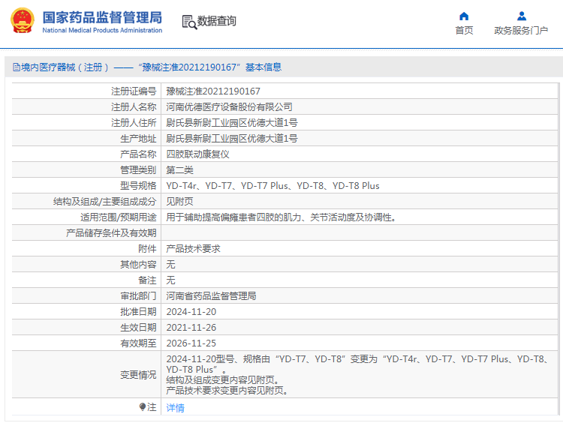This screenshot has height=423, width=563.
Task: Click the empty 产品储存条件及有效期 value cell
Action: pyautogui.click(x=359, y=233)
